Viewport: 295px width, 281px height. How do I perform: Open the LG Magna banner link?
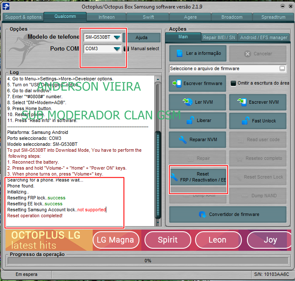(116, 240)
